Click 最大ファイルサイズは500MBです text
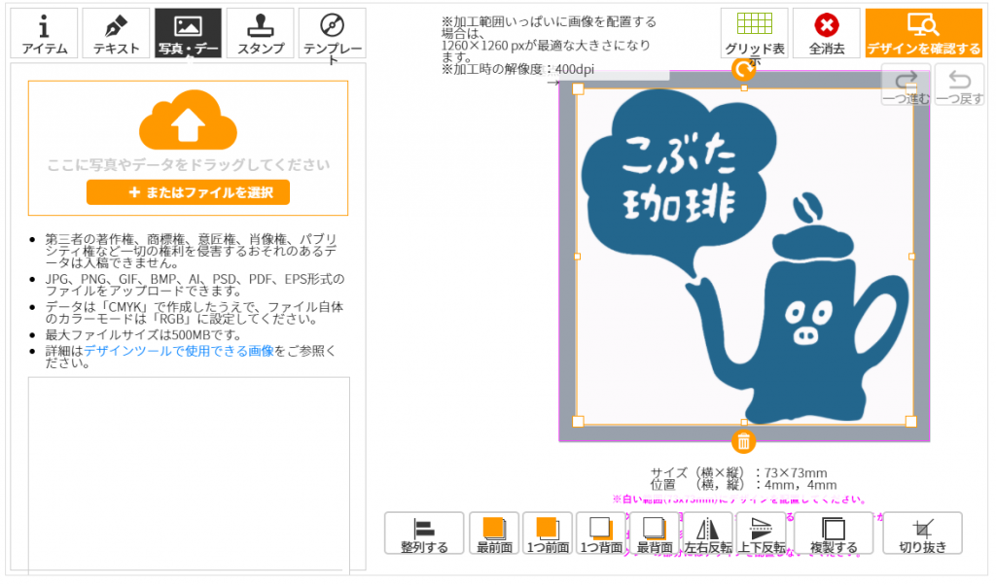Image resolution: width=996 pixels, height=585 pixels. click(143, 335)
